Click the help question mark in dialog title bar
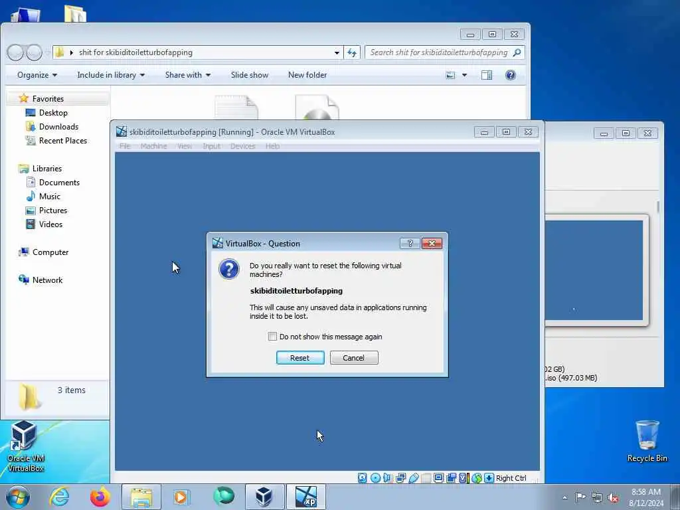Viewport: 680px width, 510px height. click(410, 243)
